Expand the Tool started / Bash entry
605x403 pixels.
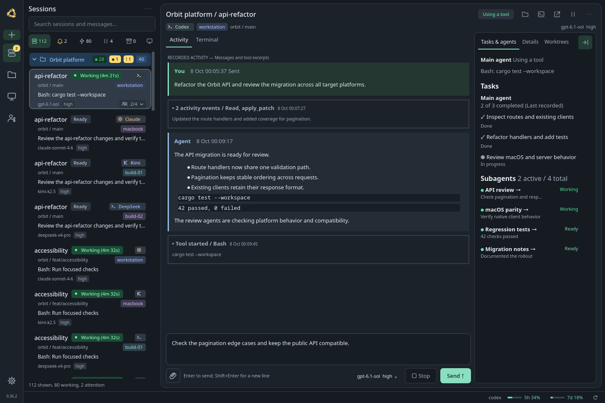(x=318, y=249)
